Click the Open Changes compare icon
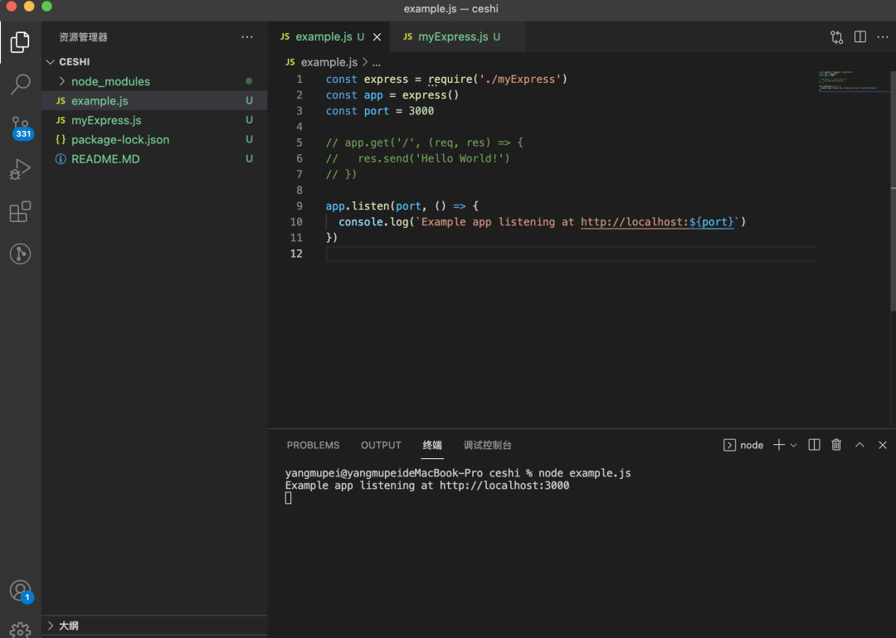This screenshot has height=638, width=896. coord(836,37)
